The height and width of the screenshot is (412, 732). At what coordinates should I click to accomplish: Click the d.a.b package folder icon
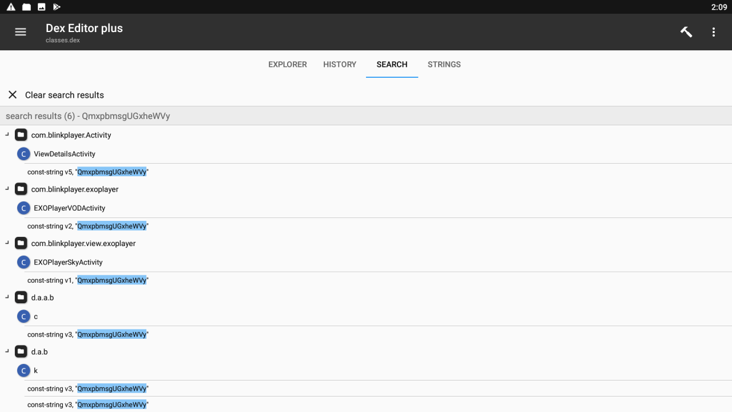pyautogui.click(x=21, y=351)
